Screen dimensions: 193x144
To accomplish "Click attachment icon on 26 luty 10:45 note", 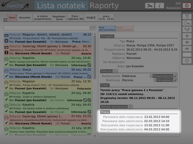I will point(89,65).
